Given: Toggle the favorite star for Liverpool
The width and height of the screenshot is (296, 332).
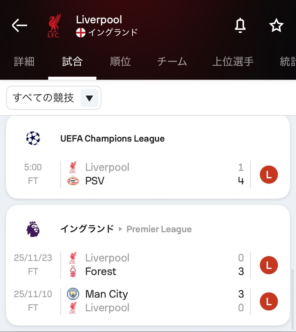Looking at the screenshot, I should pyautogui.click(x=276, y=25).
